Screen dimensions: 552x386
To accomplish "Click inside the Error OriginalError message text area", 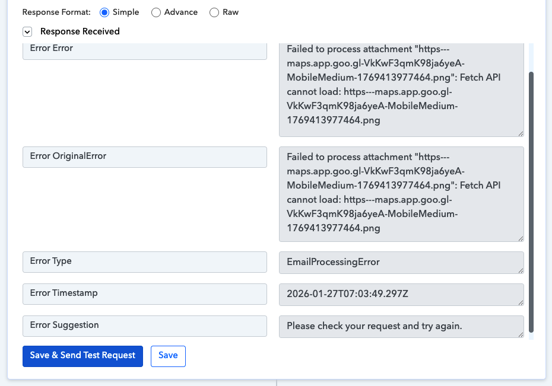I will click(x=401, y=194).
